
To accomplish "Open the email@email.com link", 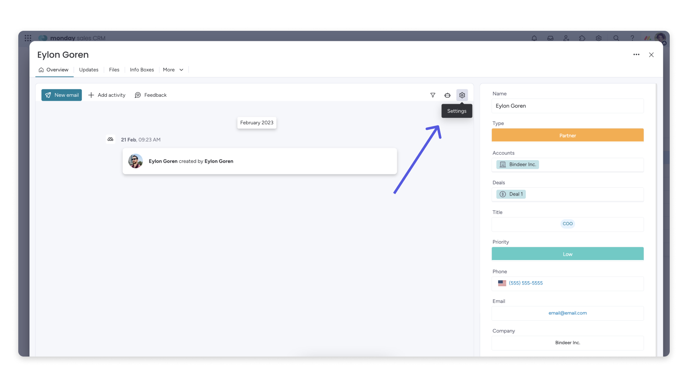I will click(568, 313).
